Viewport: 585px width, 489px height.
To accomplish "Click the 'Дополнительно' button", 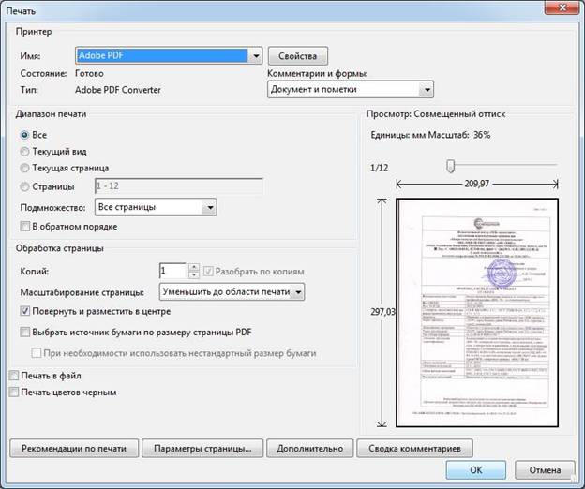I will click(x=309, y=448).
